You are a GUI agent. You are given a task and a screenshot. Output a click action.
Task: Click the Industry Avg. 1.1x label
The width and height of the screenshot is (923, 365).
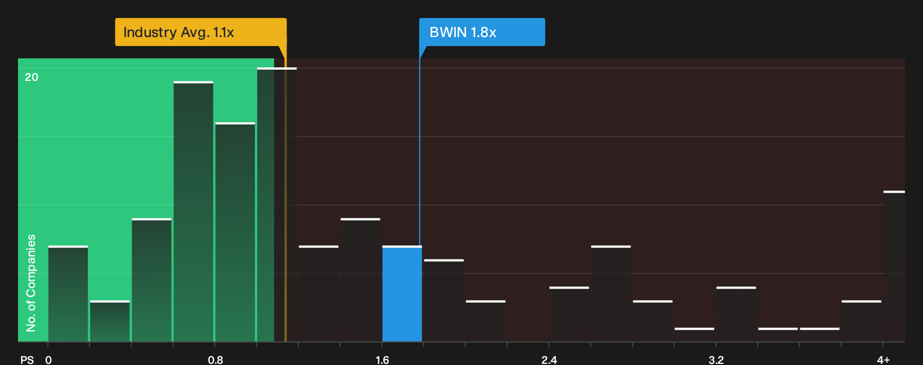pos(201,32)
